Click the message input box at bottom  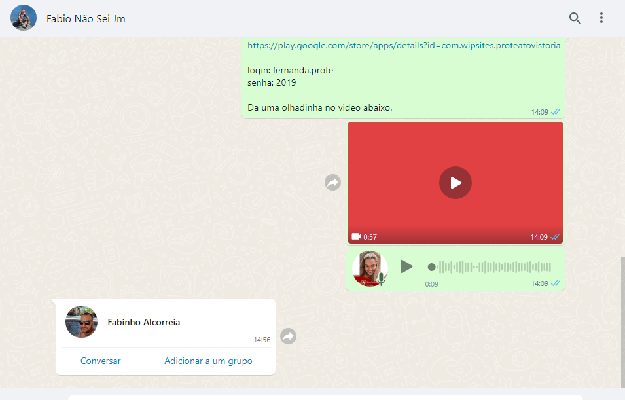325,397
